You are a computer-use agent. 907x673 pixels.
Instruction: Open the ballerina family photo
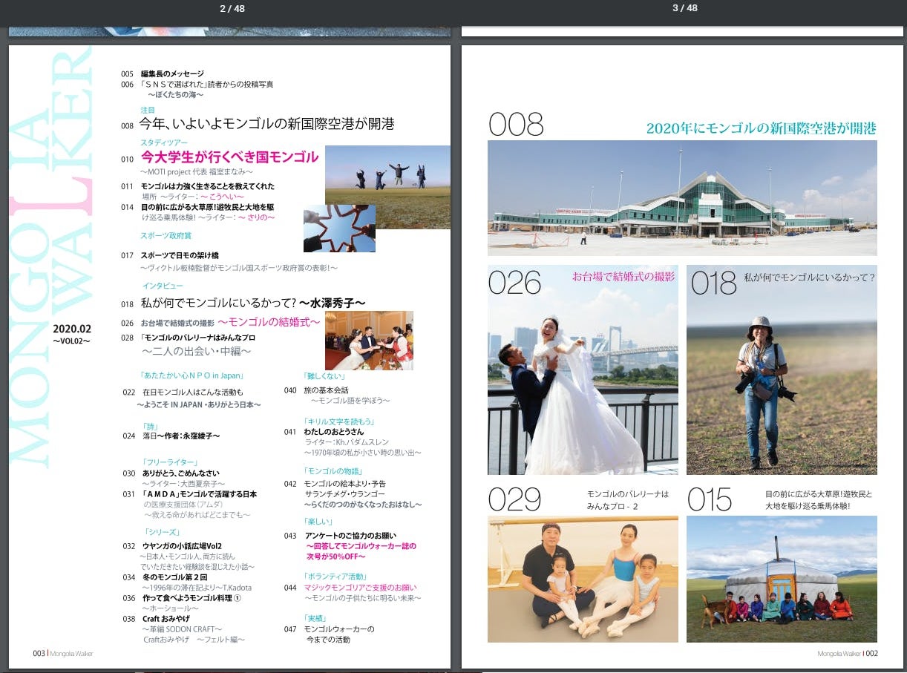coord(582,579)
